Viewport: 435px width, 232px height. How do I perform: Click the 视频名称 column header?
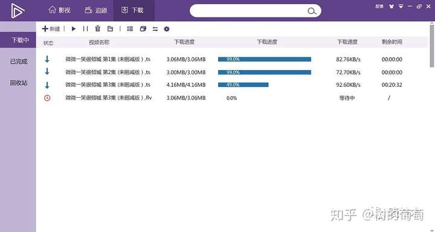pyautogui.click(x=99, y=42)
